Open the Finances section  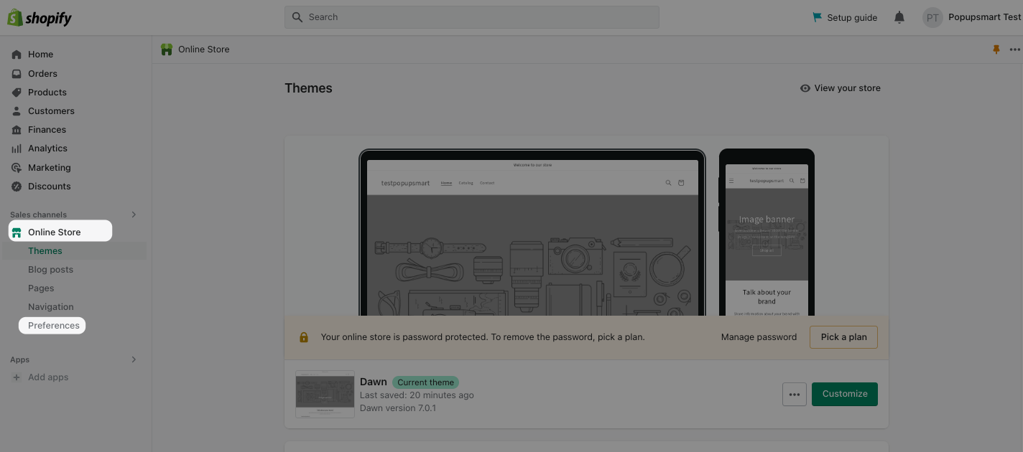pyautogui.click(x=16, y=129)
